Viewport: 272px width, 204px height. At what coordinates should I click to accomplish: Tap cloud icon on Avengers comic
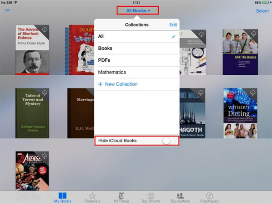(x=45, y=156)
